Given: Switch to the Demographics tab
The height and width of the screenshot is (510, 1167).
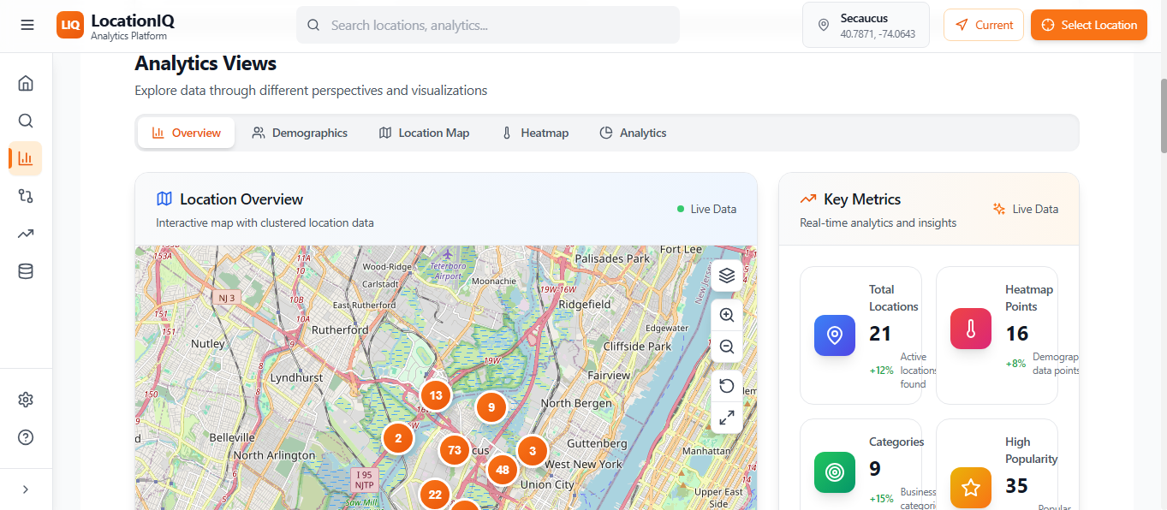Looking at the screenshot, I should 300,133.
